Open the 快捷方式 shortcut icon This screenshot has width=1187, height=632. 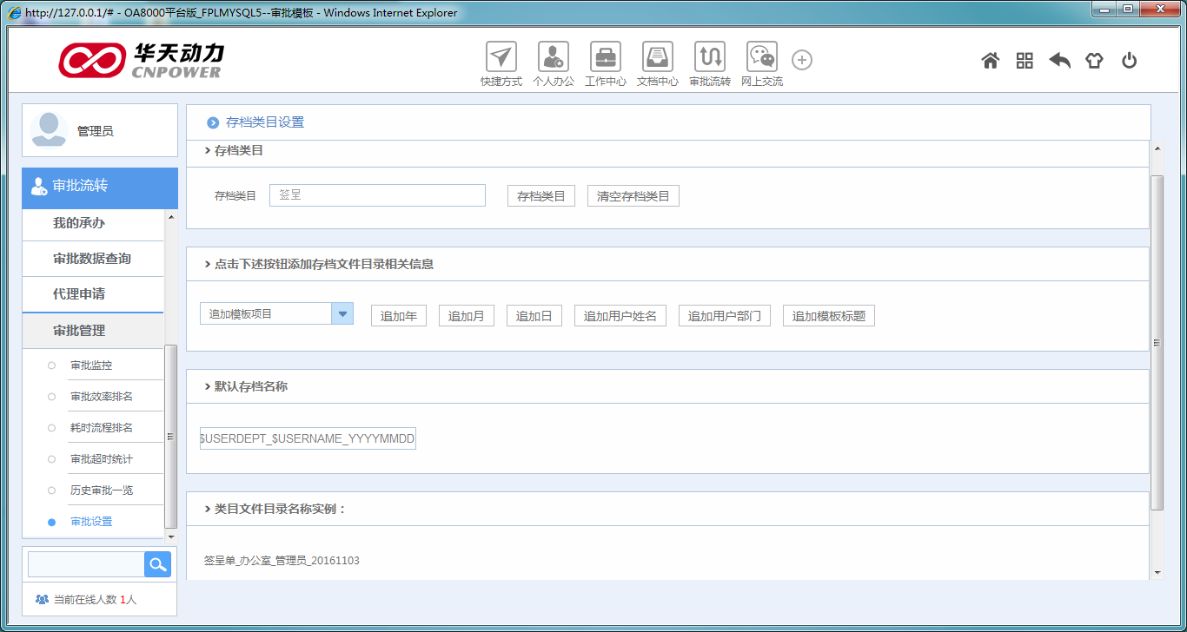tap(501, 58)
